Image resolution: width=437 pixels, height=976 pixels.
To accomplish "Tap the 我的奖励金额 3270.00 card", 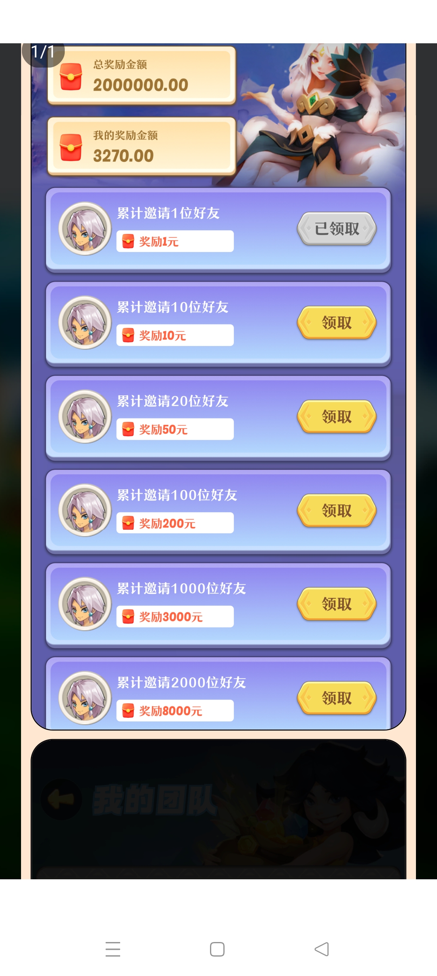I will (142, 146).
